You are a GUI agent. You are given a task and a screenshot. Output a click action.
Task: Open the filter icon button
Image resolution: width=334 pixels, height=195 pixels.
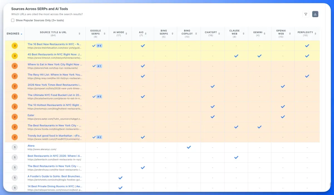click(306, 14)
